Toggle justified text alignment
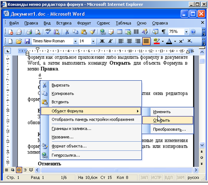The width and height of the screenshot is (208, 185). [x=146, y=41]
